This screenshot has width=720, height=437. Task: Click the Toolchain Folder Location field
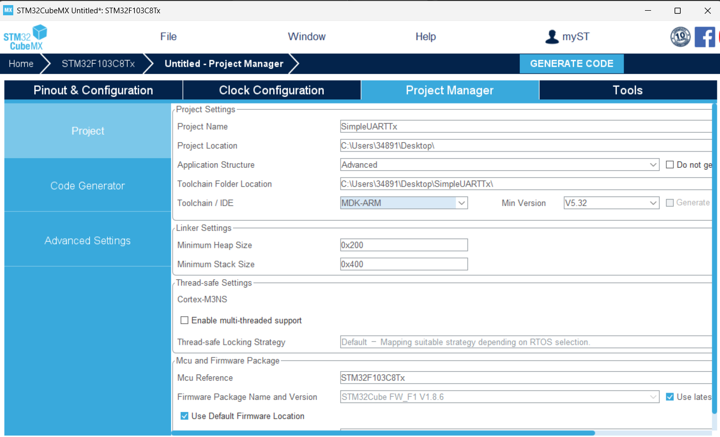(x=526, y=184)
